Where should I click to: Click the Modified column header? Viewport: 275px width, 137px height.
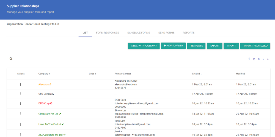click(240, 74)
